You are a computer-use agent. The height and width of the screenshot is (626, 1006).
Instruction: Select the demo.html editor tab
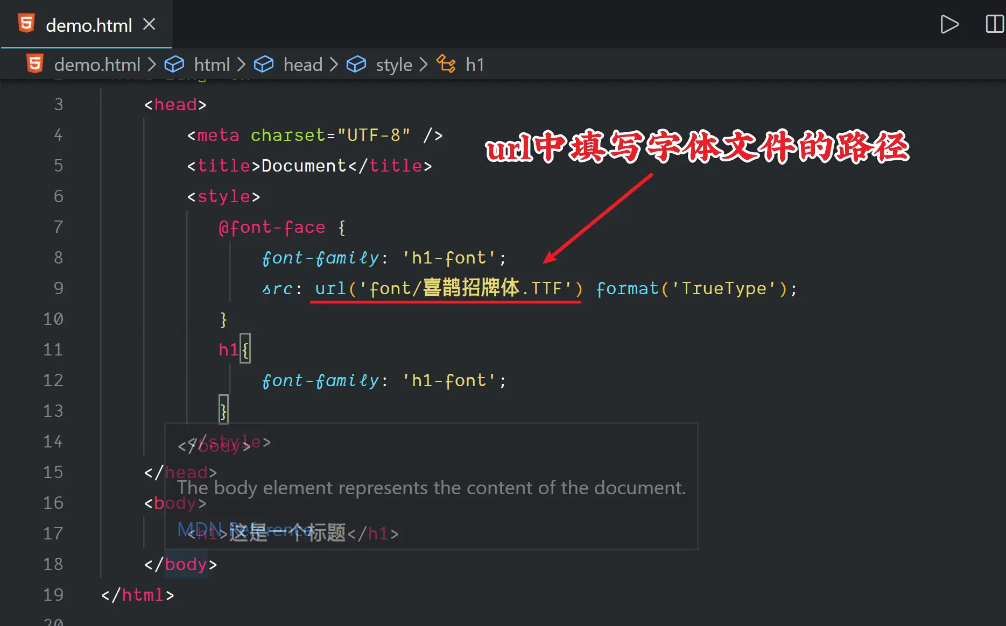tap(86, 24)
